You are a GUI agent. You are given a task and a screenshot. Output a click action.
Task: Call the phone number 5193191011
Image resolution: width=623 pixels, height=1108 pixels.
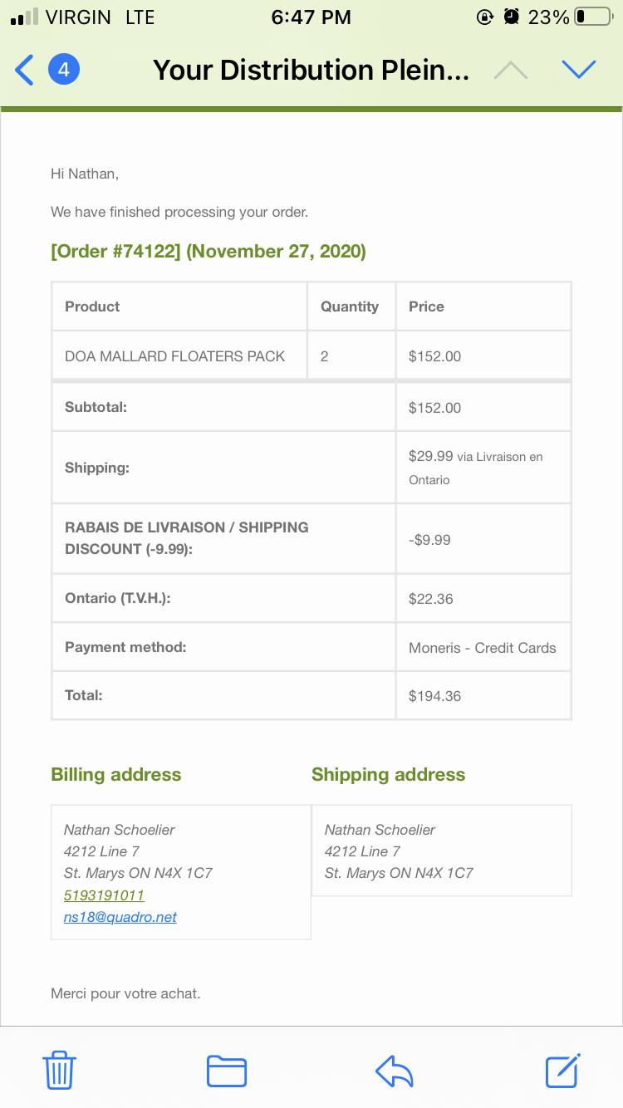[104, 895]
